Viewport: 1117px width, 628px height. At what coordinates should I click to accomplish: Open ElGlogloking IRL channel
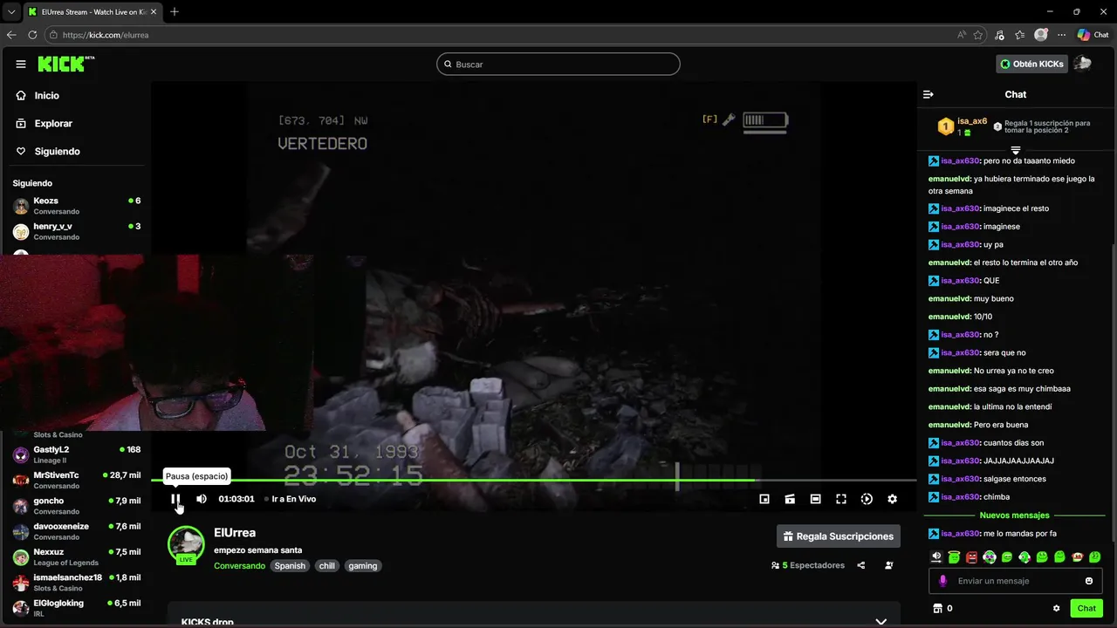pos(77,608)
